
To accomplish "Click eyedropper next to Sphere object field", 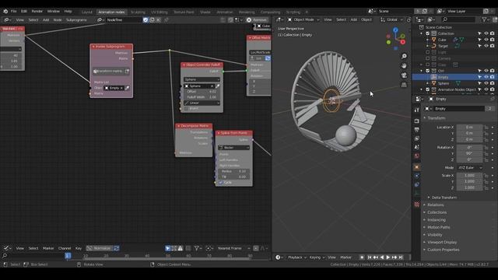I will coord(218,86).
